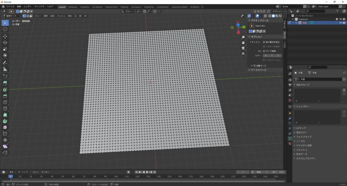
Task: Select the Shear tool
Action: click(5, 146)
